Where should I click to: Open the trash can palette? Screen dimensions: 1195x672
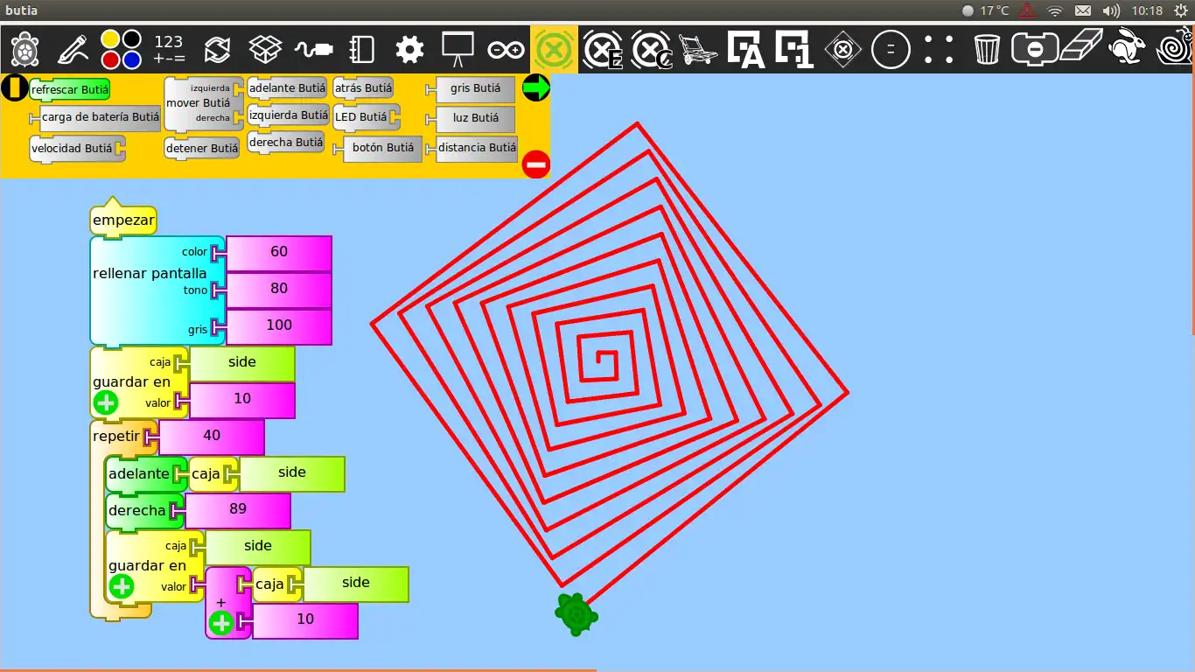(987, 49)
